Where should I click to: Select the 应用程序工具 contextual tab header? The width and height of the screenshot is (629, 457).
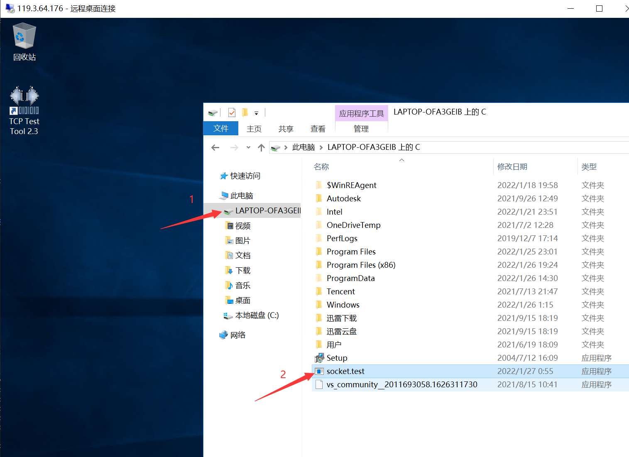coord(362,113)
